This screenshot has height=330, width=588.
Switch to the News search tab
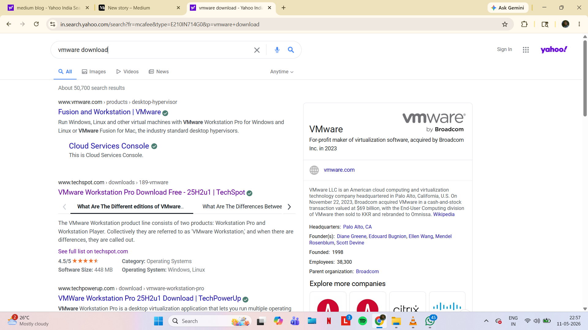[x=159, y=71]
